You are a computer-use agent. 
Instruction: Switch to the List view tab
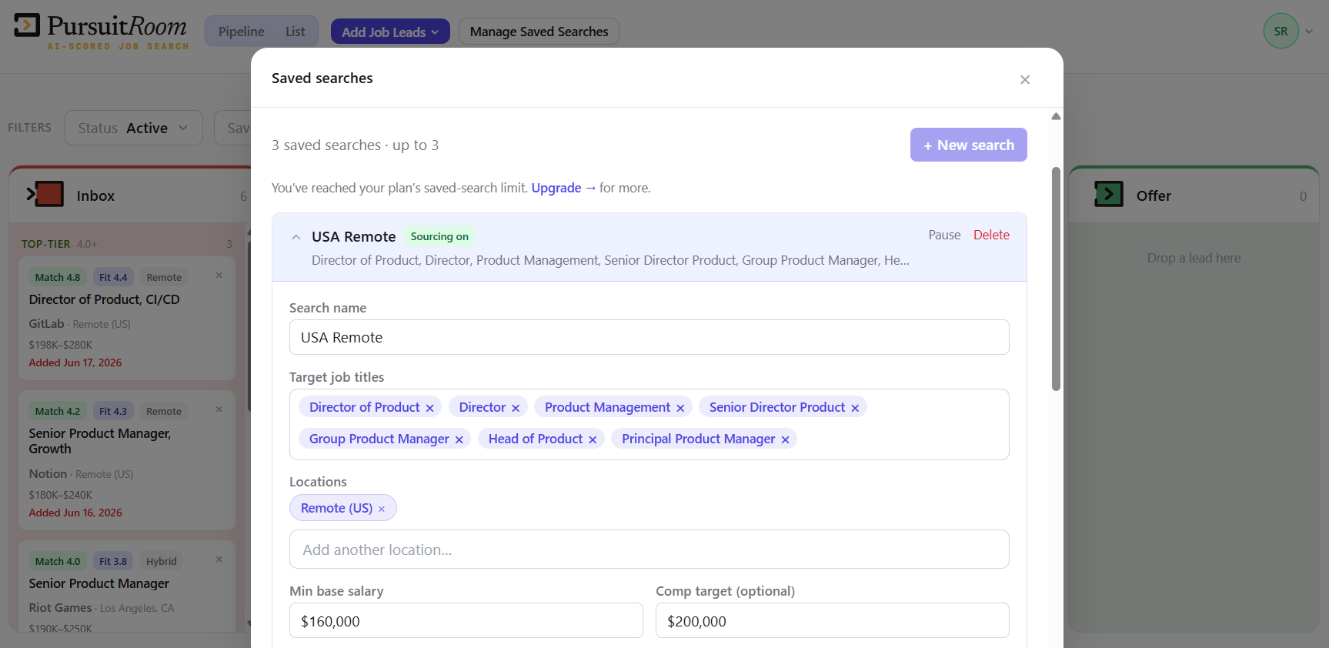(296, 32)
